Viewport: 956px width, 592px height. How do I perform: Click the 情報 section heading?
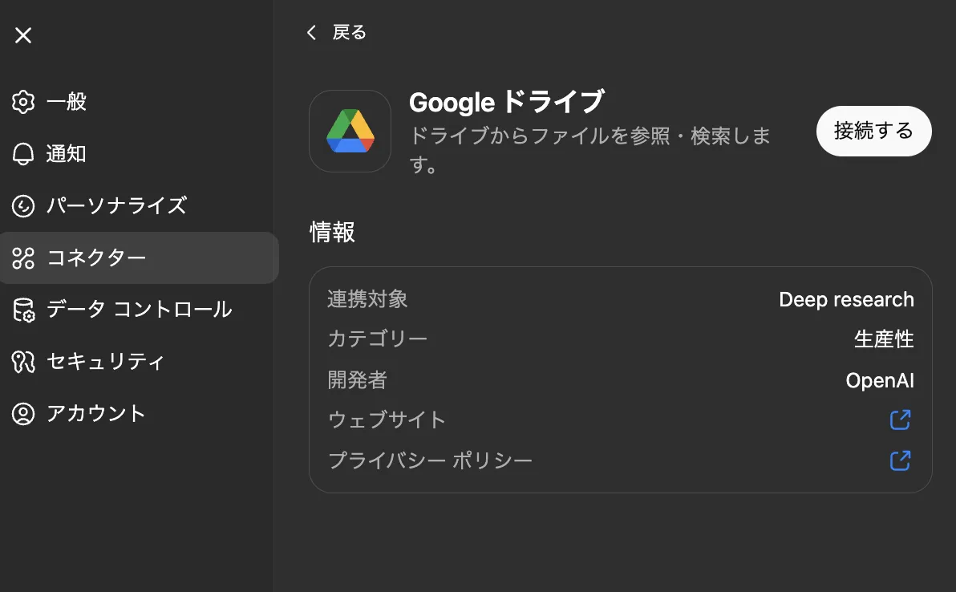tap(332, 233)
